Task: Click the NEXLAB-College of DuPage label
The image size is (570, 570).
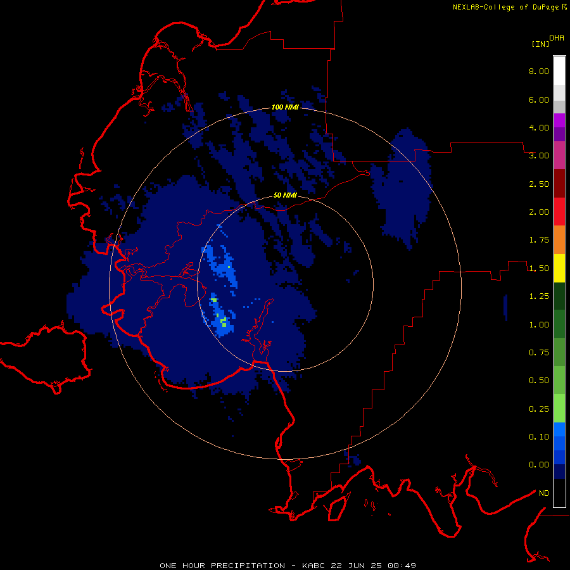Action: tap(505, 7)
